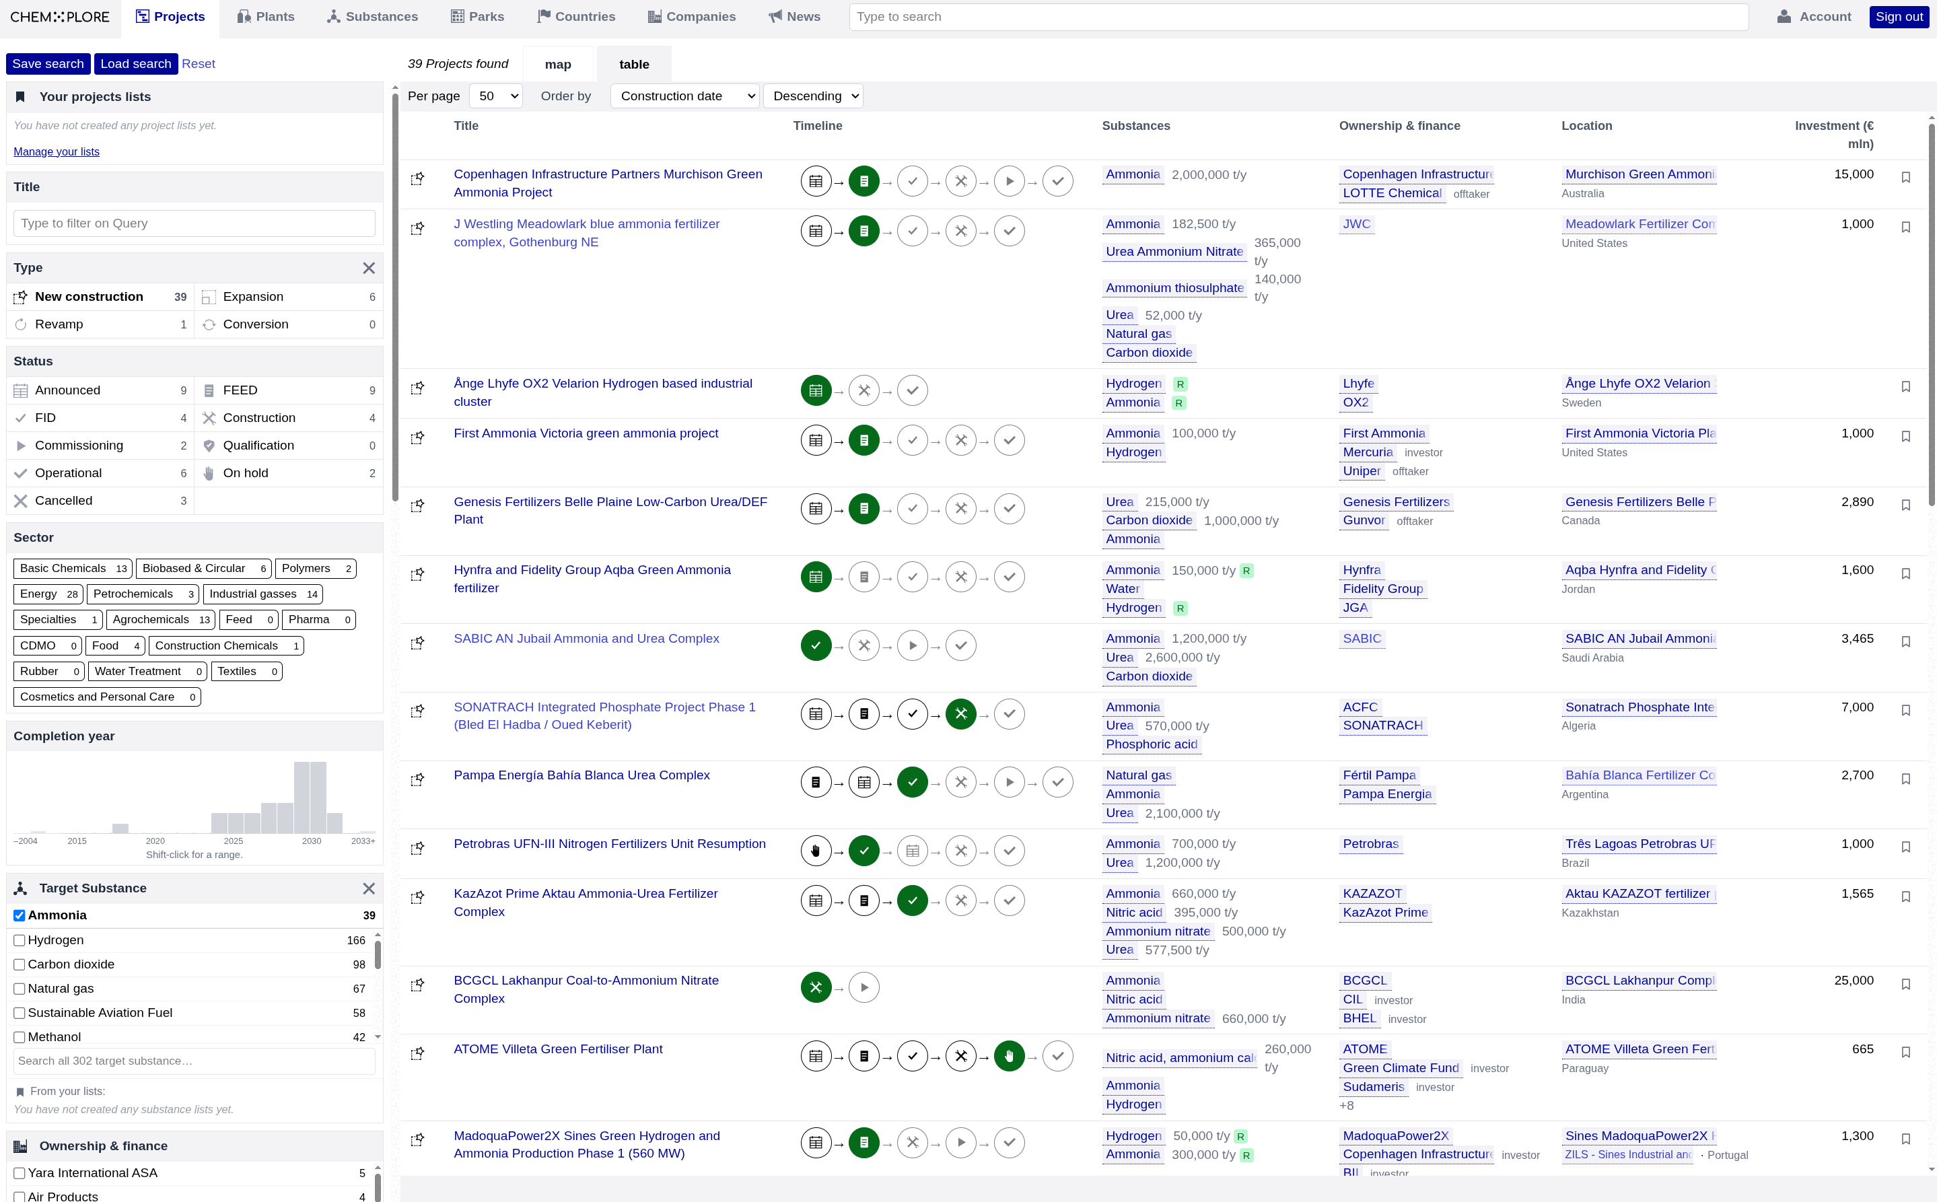
Task: Collapse the Status filter section header
Action: (195, 361)
